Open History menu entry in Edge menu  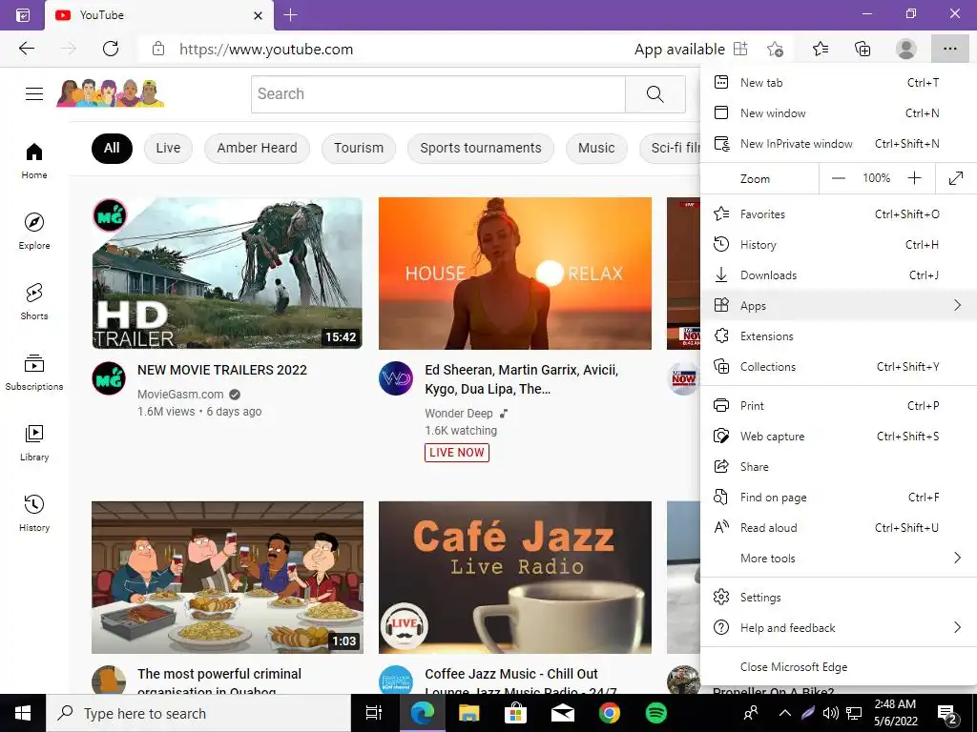tap(839, 245)
